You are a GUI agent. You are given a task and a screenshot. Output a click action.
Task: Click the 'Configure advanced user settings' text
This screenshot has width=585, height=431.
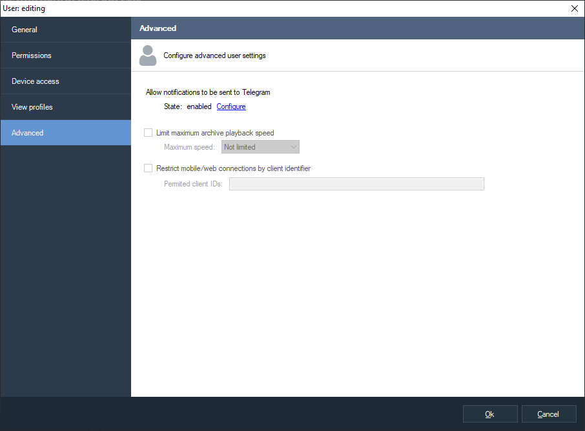tap(214, 55)
